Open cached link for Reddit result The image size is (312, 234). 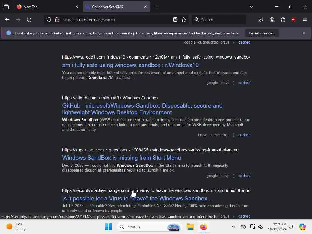pyautogui.click(x=244, y=83)
